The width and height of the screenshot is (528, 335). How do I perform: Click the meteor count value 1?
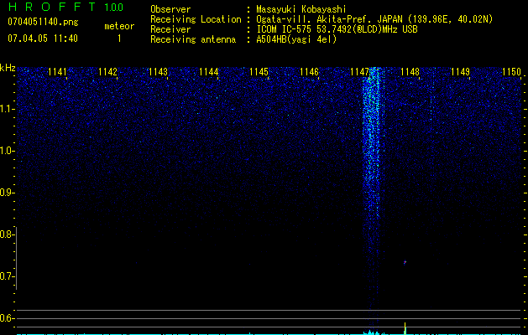(119, 39)
